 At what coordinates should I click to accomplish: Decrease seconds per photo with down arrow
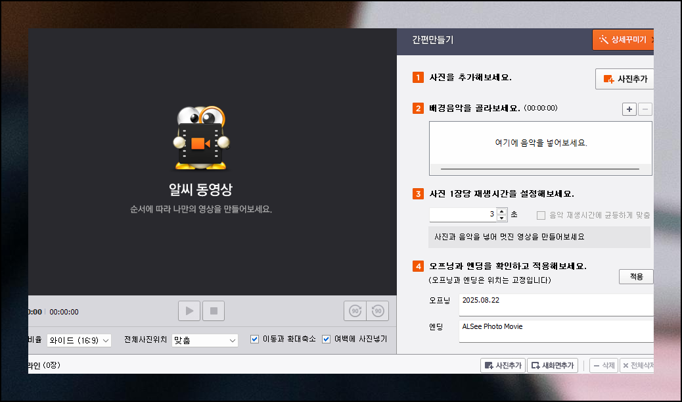(502, 218)
